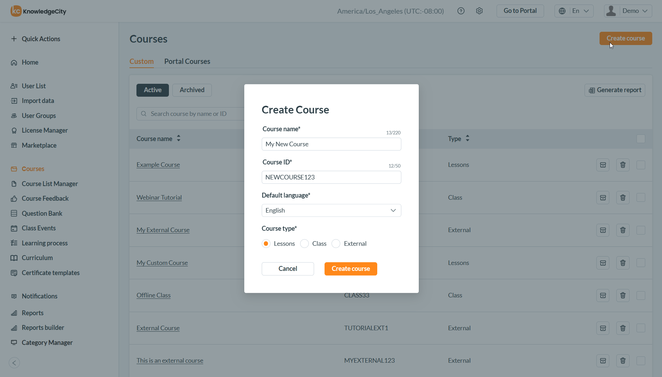Open settings gear icon in header

click(479, 11)
